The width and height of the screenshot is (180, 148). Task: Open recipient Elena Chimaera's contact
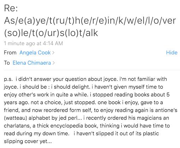(x=32, y=63)
